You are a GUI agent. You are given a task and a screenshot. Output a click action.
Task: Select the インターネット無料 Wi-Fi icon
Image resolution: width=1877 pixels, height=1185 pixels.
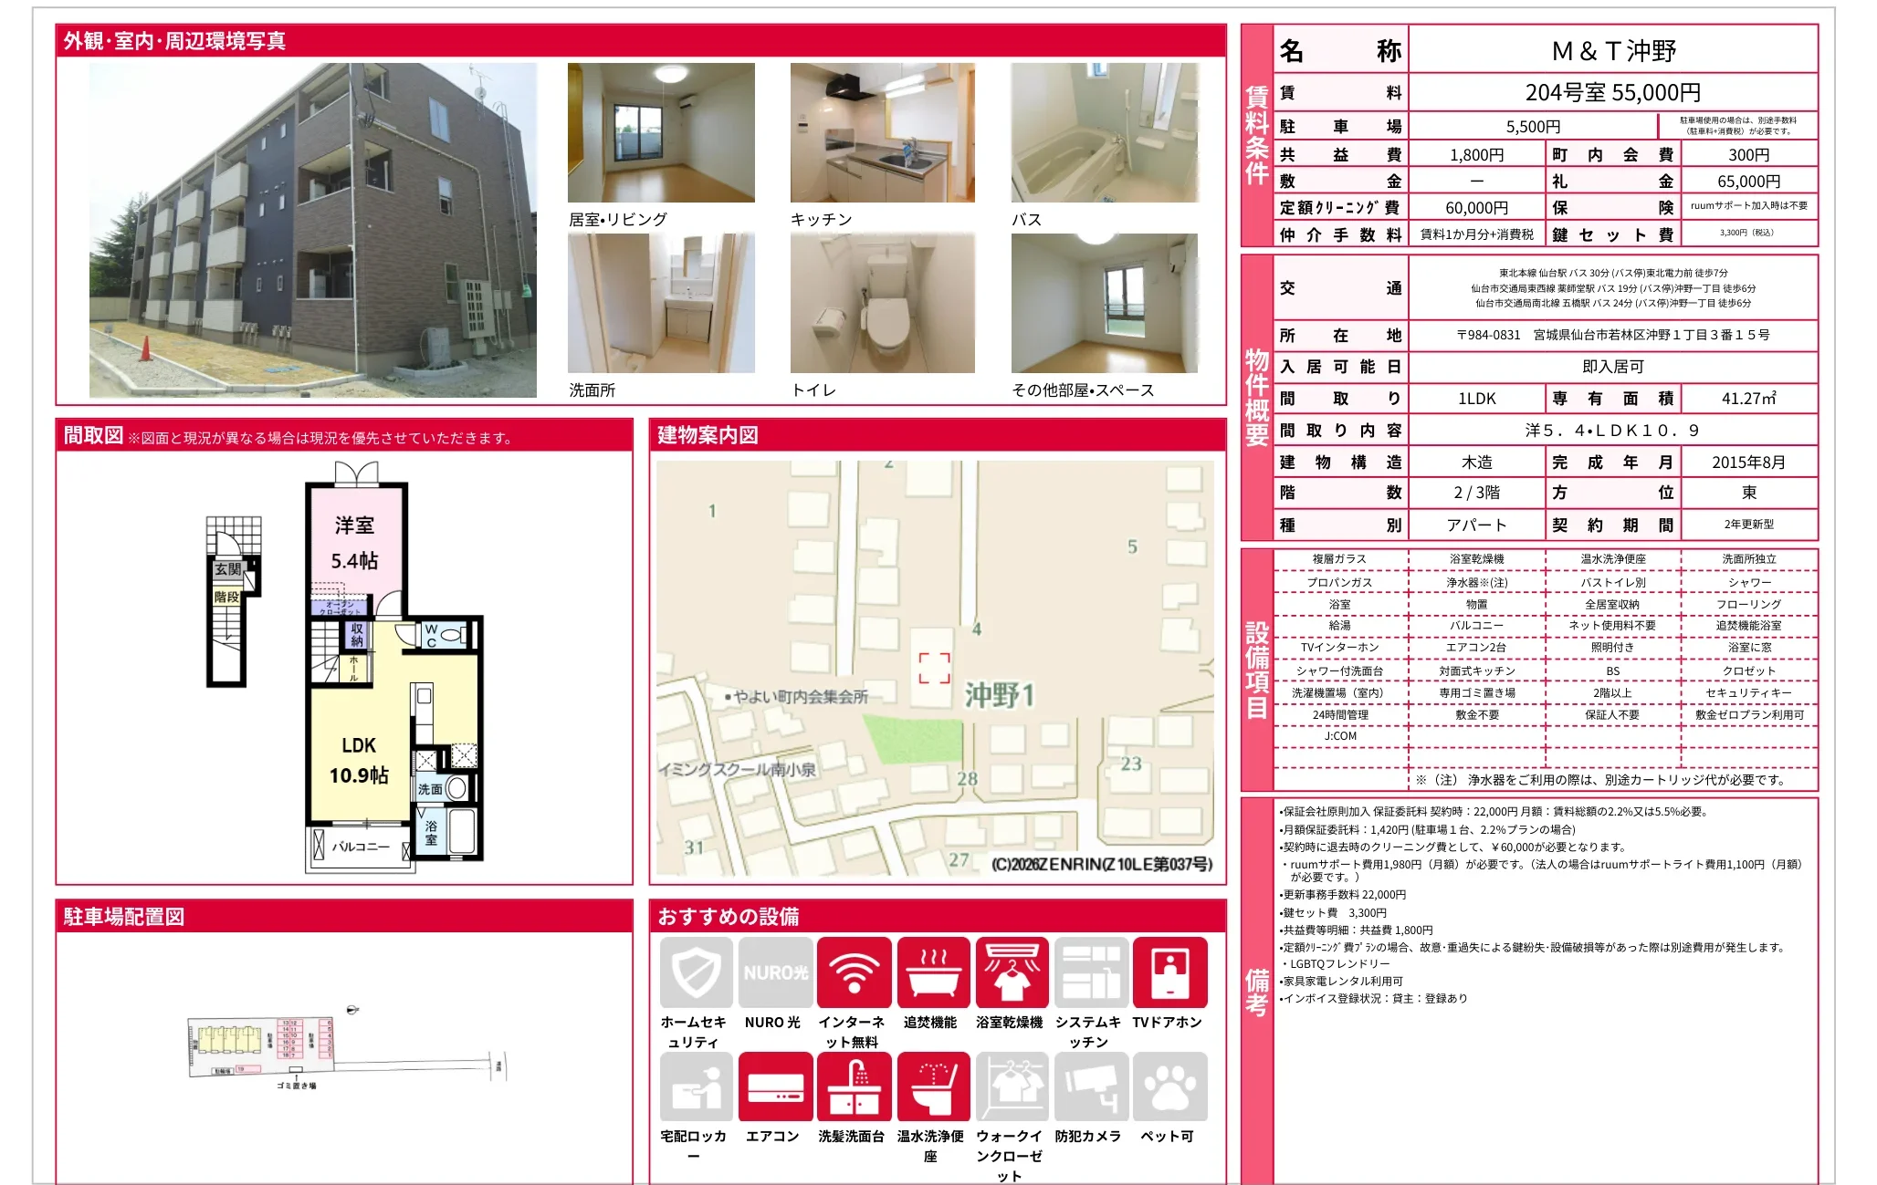[x=854, y=972]
